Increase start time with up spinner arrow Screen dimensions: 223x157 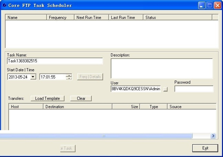pos(69,75)
